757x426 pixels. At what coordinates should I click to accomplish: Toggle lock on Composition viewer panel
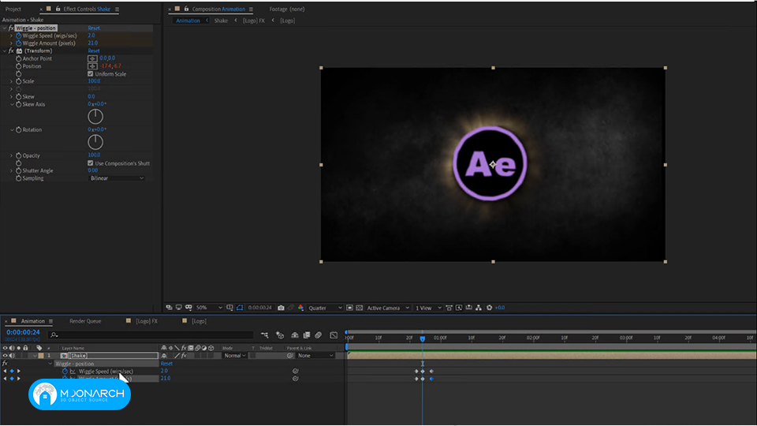pyautogui.click(x=186, y=9)
